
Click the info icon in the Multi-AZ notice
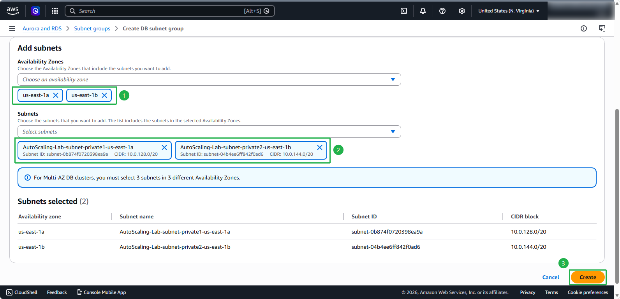point(28,178)
